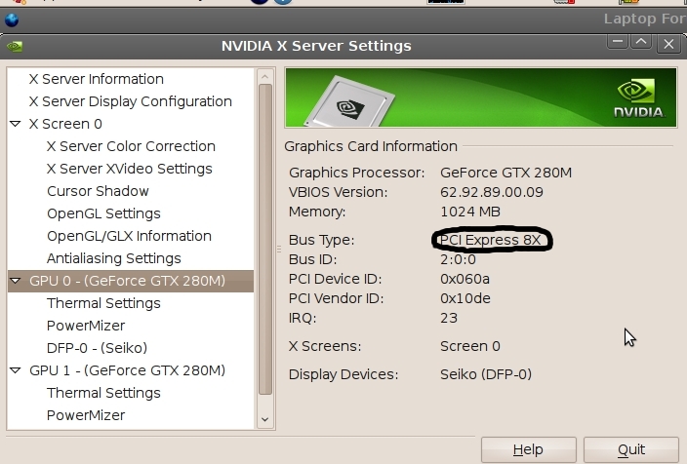Click the Graphics Card Information heading
The image size is (687, 464).
pos(371,146)
